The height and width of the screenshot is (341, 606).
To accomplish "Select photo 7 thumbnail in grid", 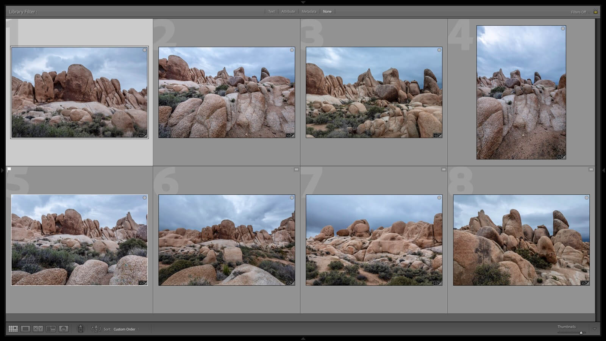I will click(374, 240).
